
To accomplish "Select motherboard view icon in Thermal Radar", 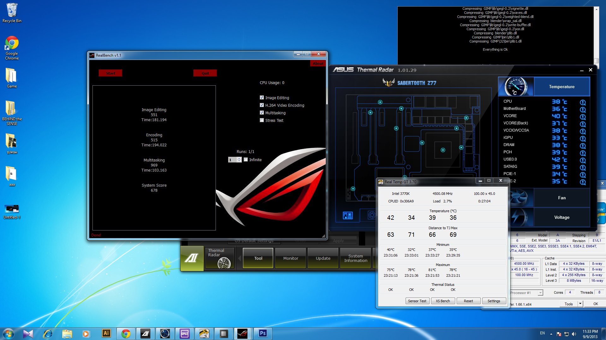I will tap(348, 216).
